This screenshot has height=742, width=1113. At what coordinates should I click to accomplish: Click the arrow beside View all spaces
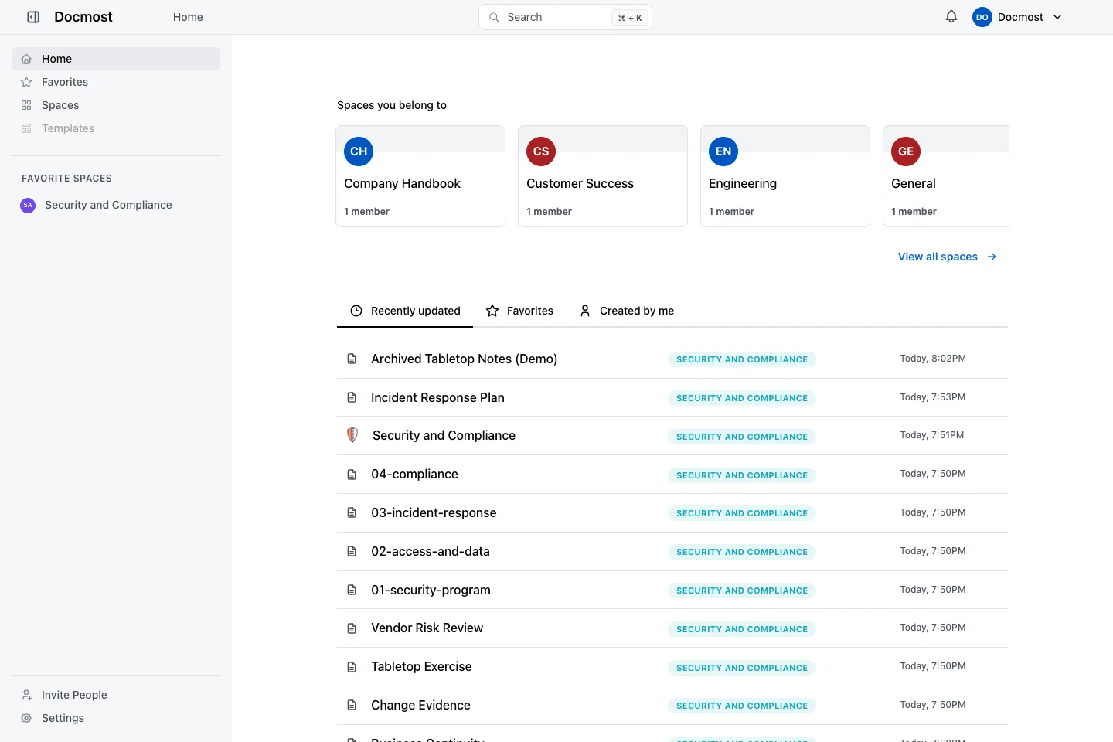coord(992,257)
